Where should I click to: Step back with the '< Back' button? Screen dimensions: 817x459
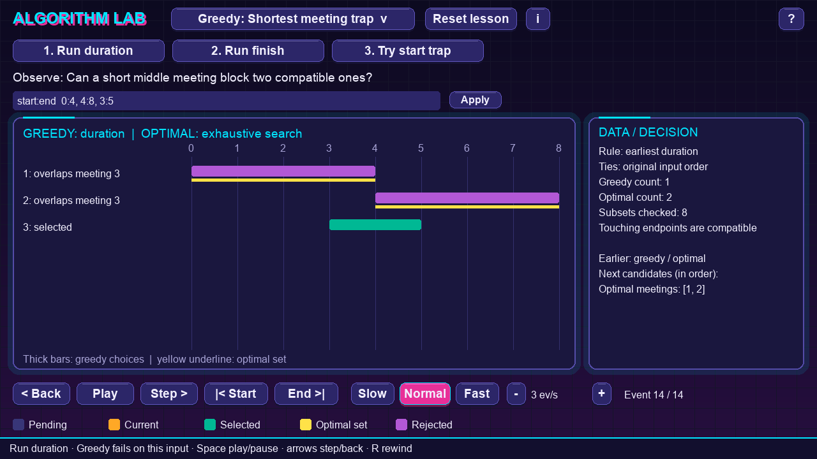click(x=41, y=394)
